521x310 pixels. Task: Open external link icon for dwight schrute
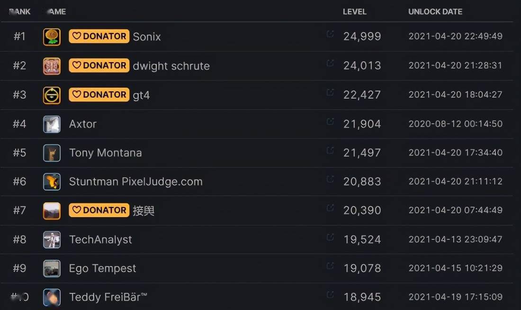coord(330,63)
